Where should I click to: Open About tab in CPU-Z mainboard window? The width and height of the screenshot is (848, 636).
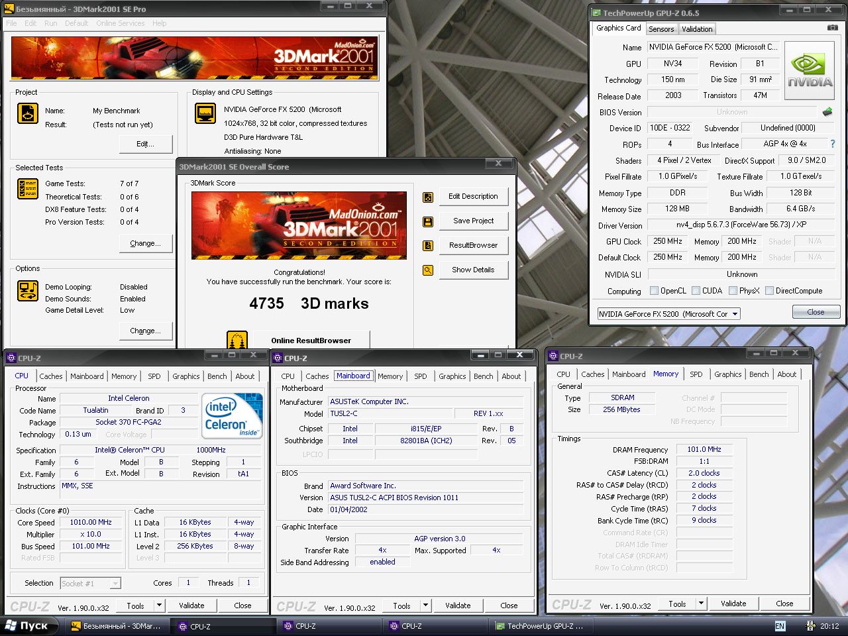[x=511, y=376]
